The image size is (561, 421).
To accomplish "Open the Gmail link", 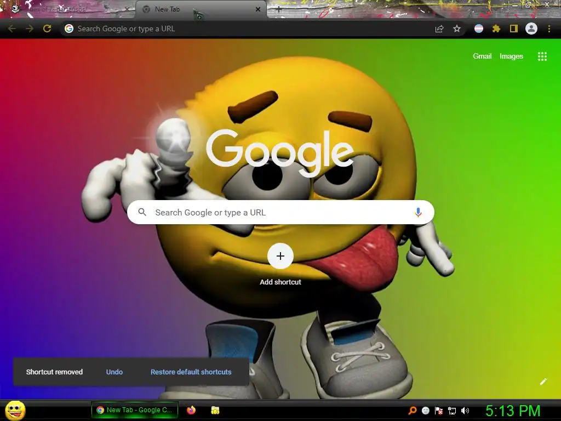I will coord(482,56).
